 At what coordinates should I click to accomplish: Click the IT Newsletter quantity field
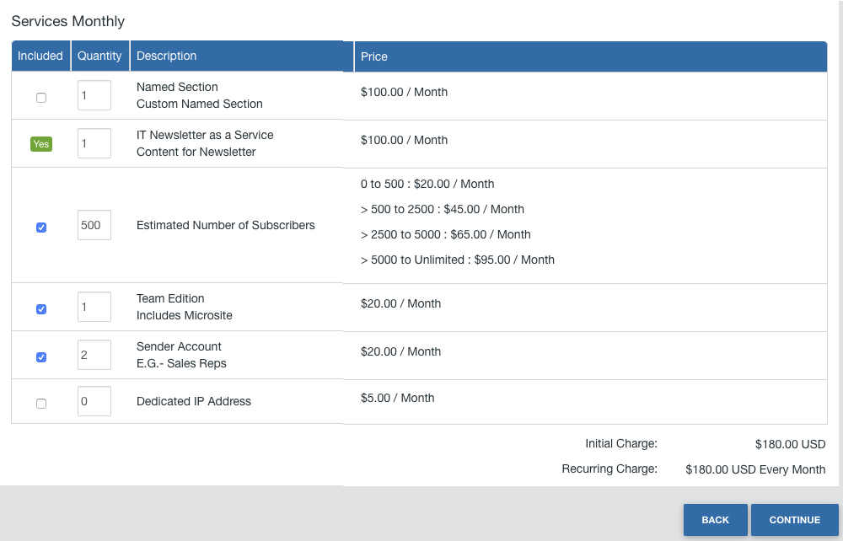pos(94,143)
